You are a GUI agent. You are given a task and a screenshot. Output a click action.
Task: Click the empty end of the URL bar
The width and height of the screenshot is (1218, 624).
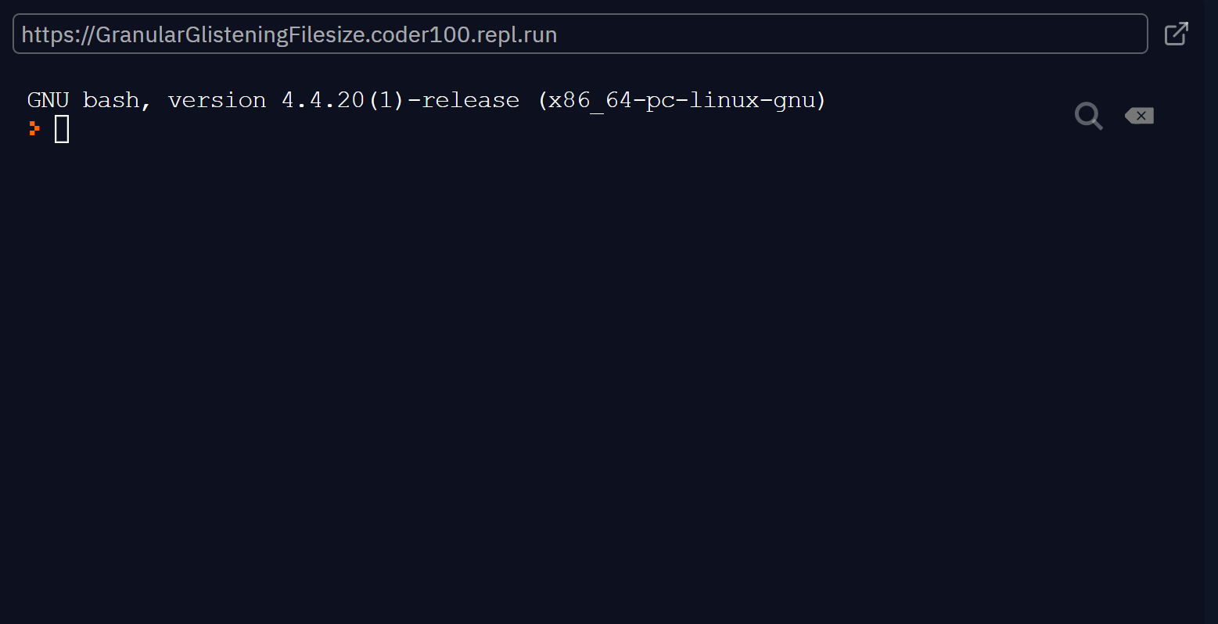(x=851, y=34)
